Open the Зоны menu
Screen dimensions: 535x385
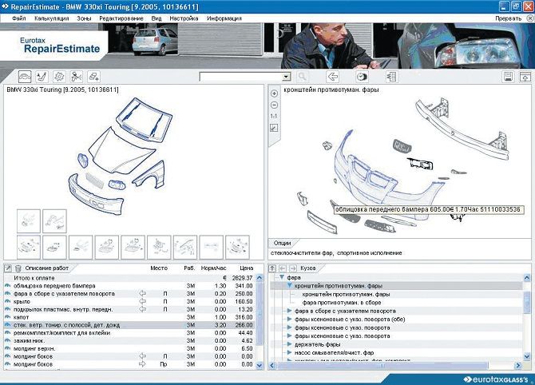coord(84,18)
